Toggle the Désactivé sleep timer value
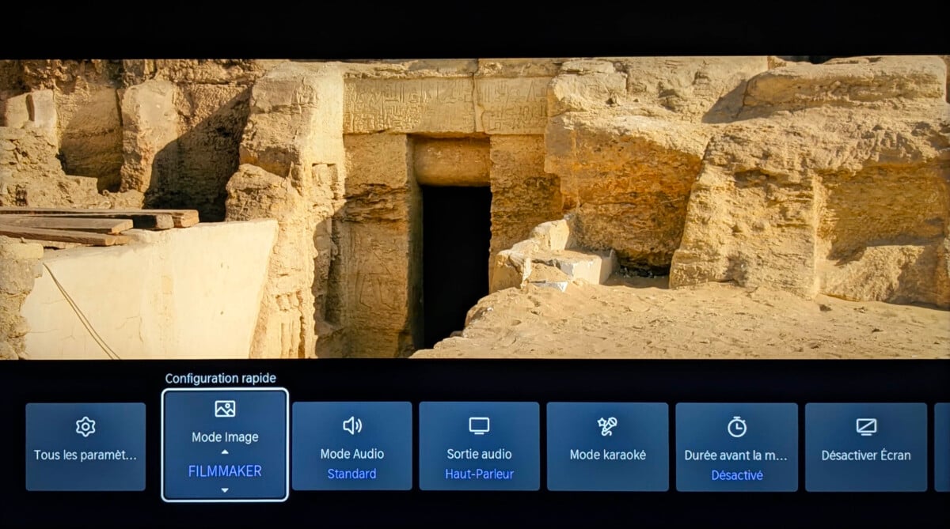This screenshot has width=950, height=529. [737, 475]
